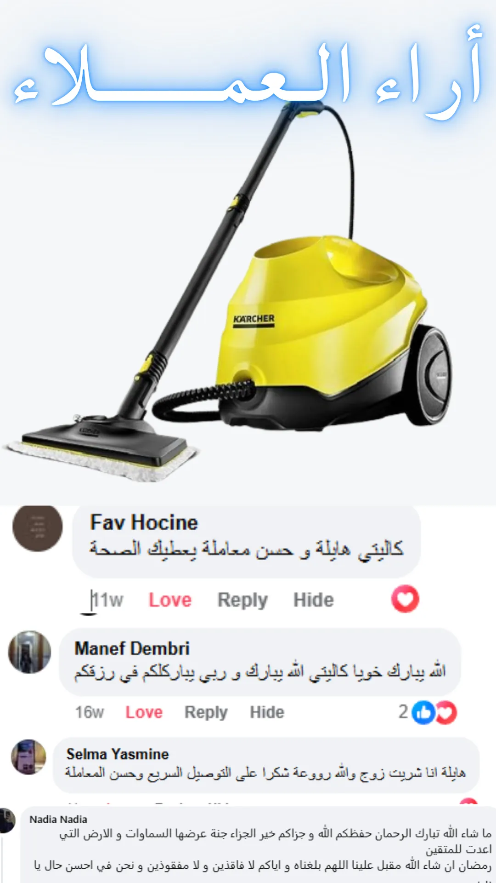The image size is (496, 883).
Task: Reply to Fav Hocine's comment
Action: click(242, 600)
